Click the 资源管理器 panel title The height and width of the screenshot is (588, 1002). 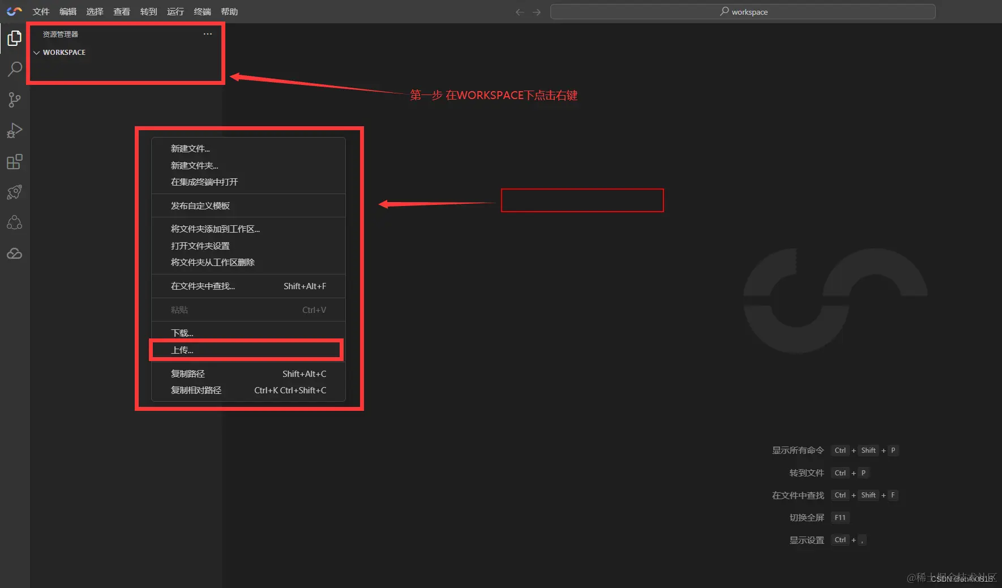tap(61, 34)
